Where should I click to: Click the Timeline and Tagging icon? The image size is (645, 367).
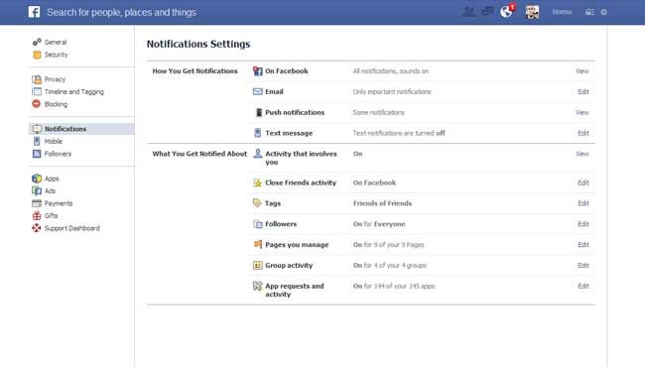[x=37, y=91]
